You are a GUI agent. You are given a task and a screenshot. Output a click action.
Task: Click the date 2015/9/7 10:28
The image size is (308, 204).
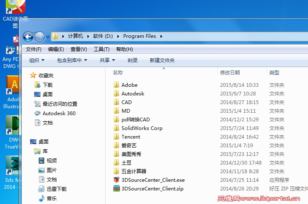click(x=238, y=93)
